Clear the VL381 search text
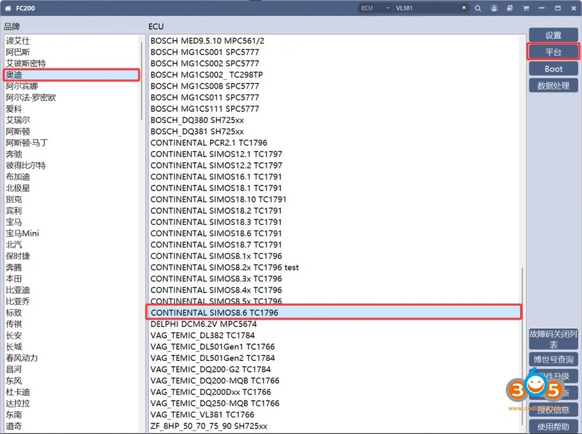Viewport: 582px width, 434px height. pos(464,8)
